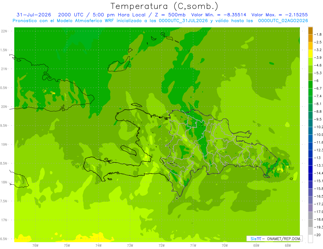Pick the white swatch below -20
This screenshot has width=323, height=249.
pyautogui.click(x=310, y=239)
